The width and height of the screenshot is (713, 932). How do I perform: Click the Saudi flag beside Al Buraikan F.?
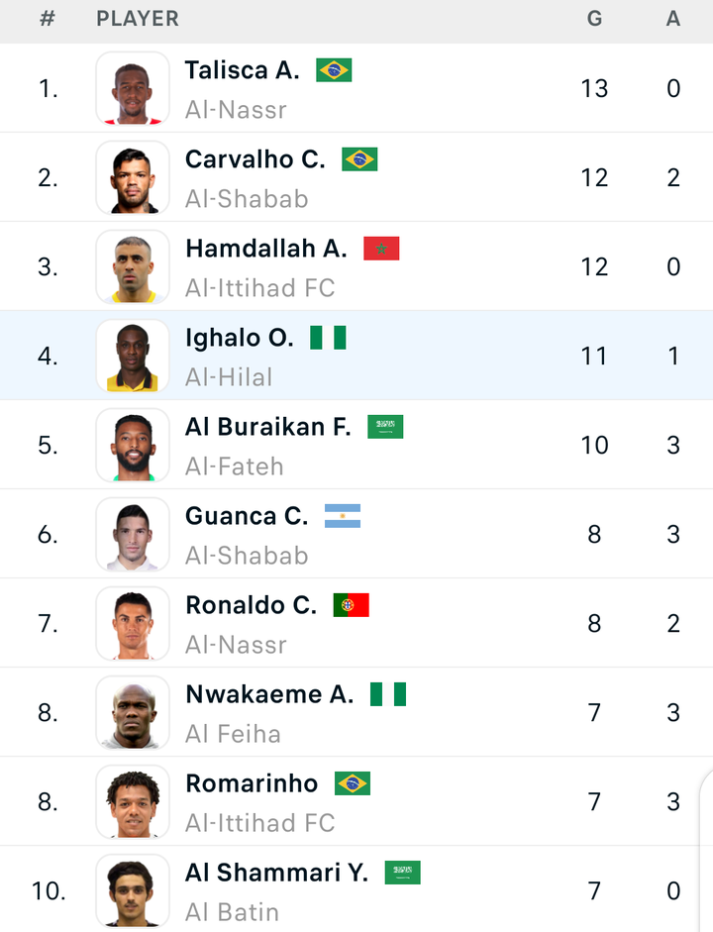[x=385, y=427]
